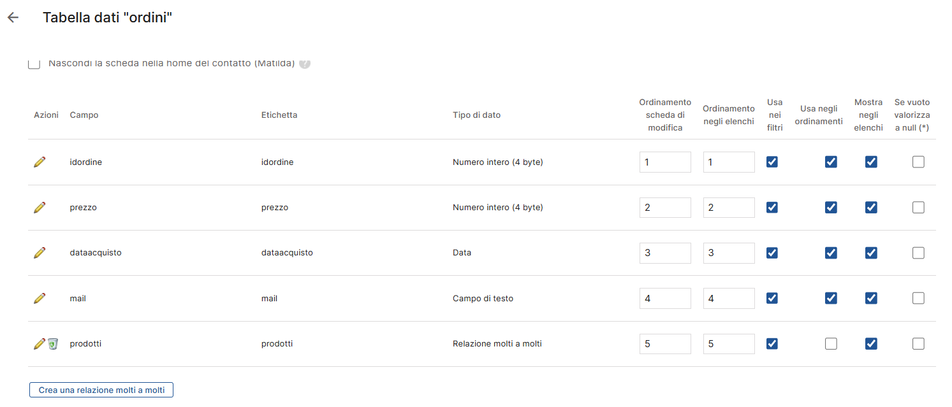Edit the prodotti field pencil icon
The width and height of the screenshot is (952, 407).
(x=39, y=344)
